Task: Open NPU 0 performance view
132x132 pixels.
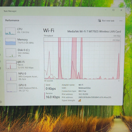Action: 22,76
